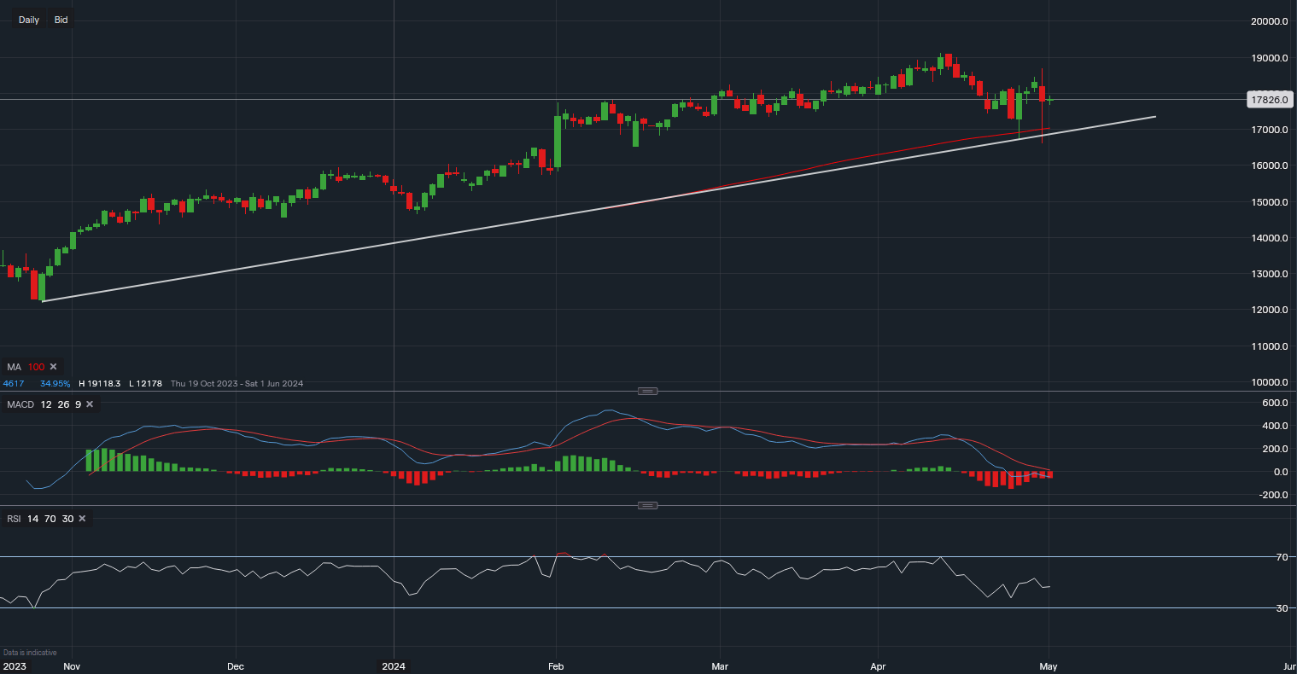This screenshot has width=1297, height=674.
Task: Select the 17826.0 price label on axis
Action: tap(1270, 100)
